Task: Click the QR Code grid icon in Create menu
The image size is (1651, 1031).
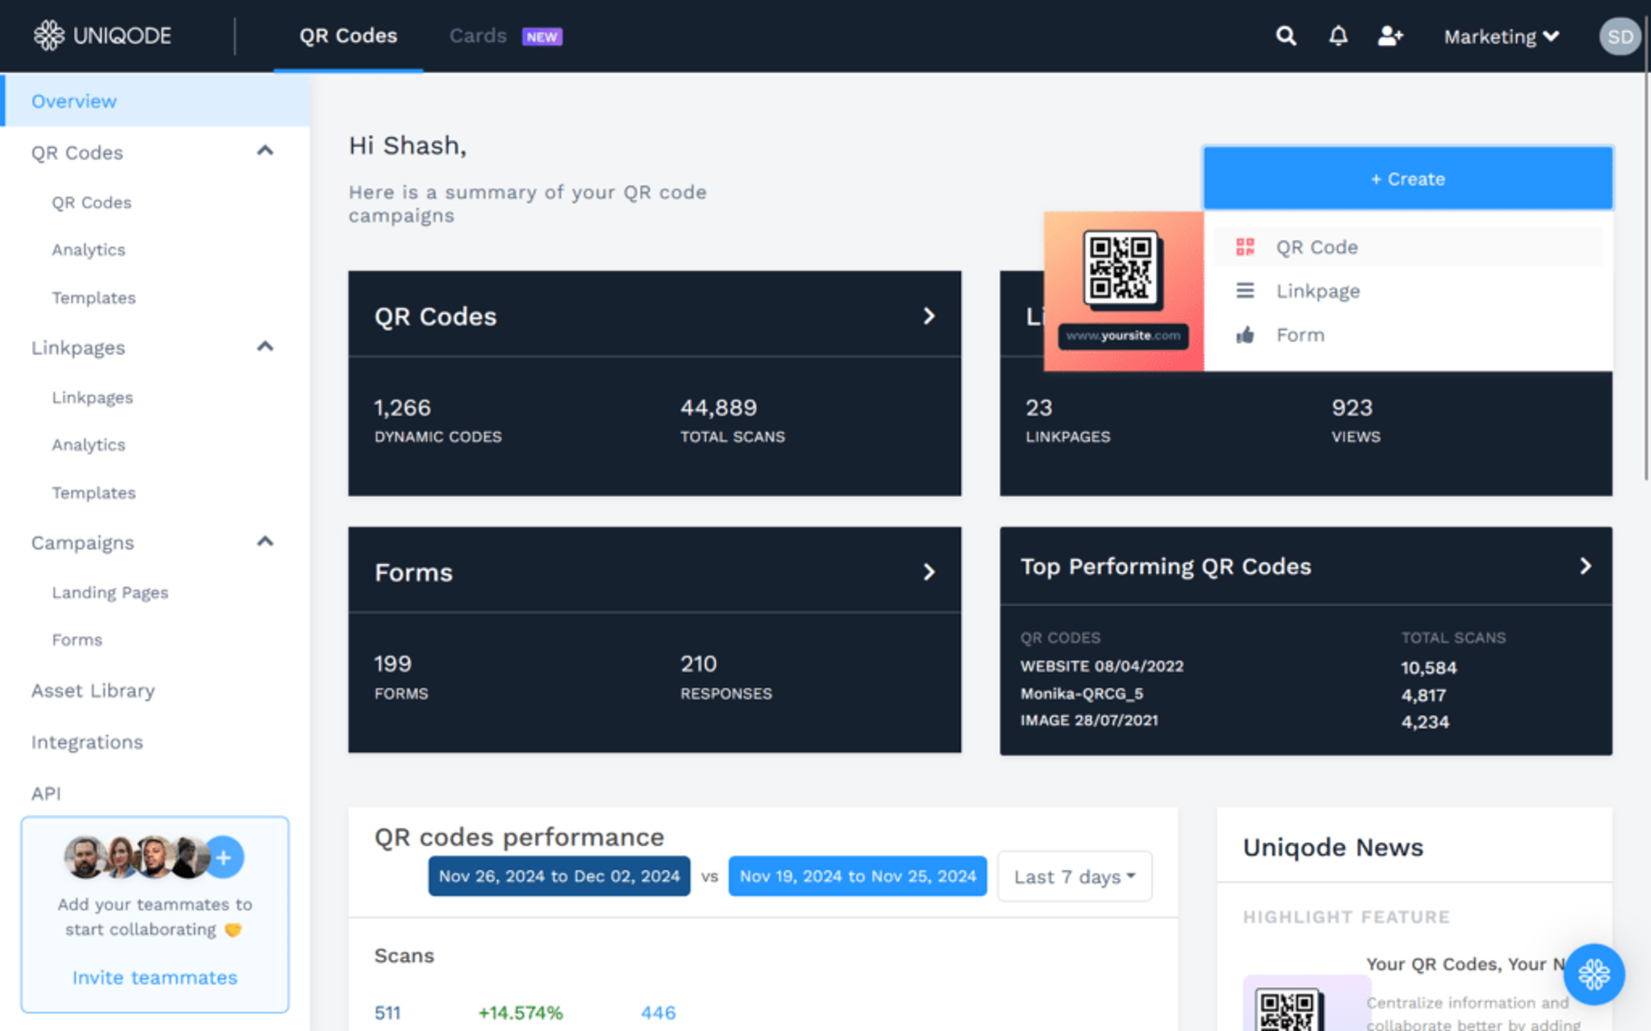Action: point(1245,247)
